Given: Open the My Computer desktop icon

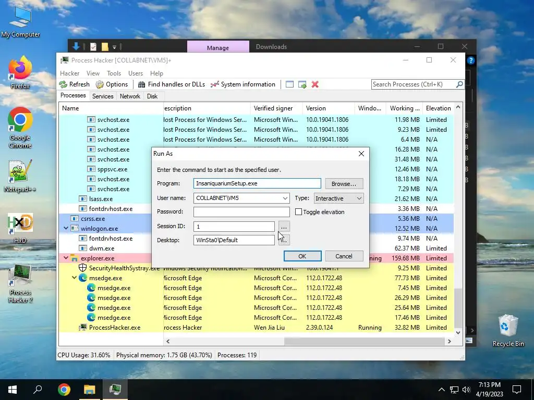Looking at the screenshot, I should pos(20,22).
